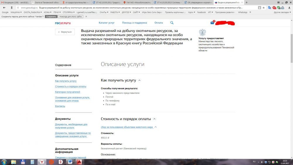The height and width of the screenshot is (165, 293).
Task: Open Microsoft Word taskbar icon
Action: pos(70,162)
